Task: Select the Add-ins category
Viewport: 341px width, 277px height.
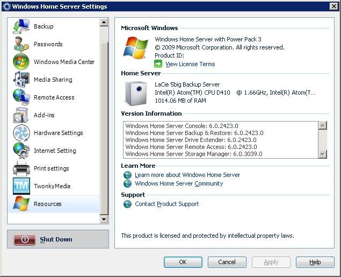Action: tap(54, 115)
